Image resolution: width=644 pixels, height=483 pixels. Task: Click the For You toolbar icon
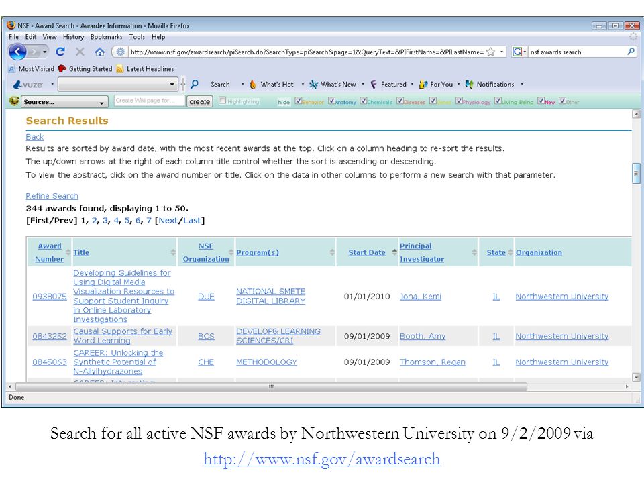click(423, 85)
